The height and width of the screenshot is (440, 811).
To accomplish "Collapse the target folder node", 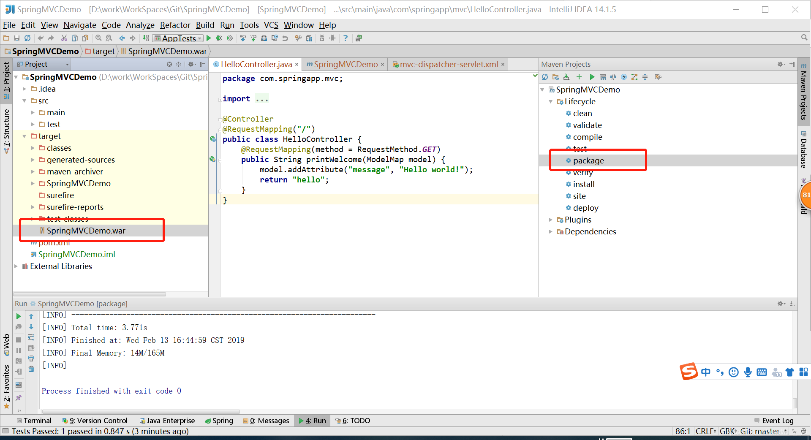I will point(24,136).
